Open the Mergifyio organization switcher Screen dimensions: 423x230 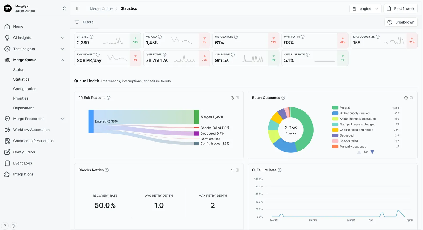[35, 8]
